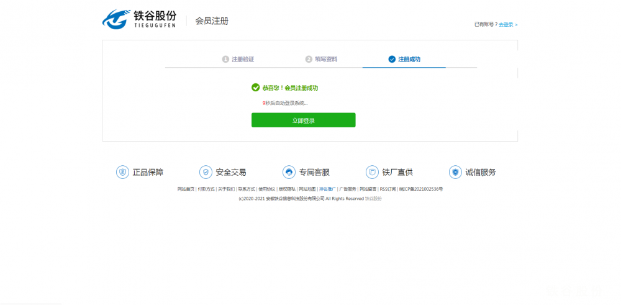This screenshot has width=621, height=305.
Task: Click the 铁厂直供 icon
Action: tap(372, 172)
